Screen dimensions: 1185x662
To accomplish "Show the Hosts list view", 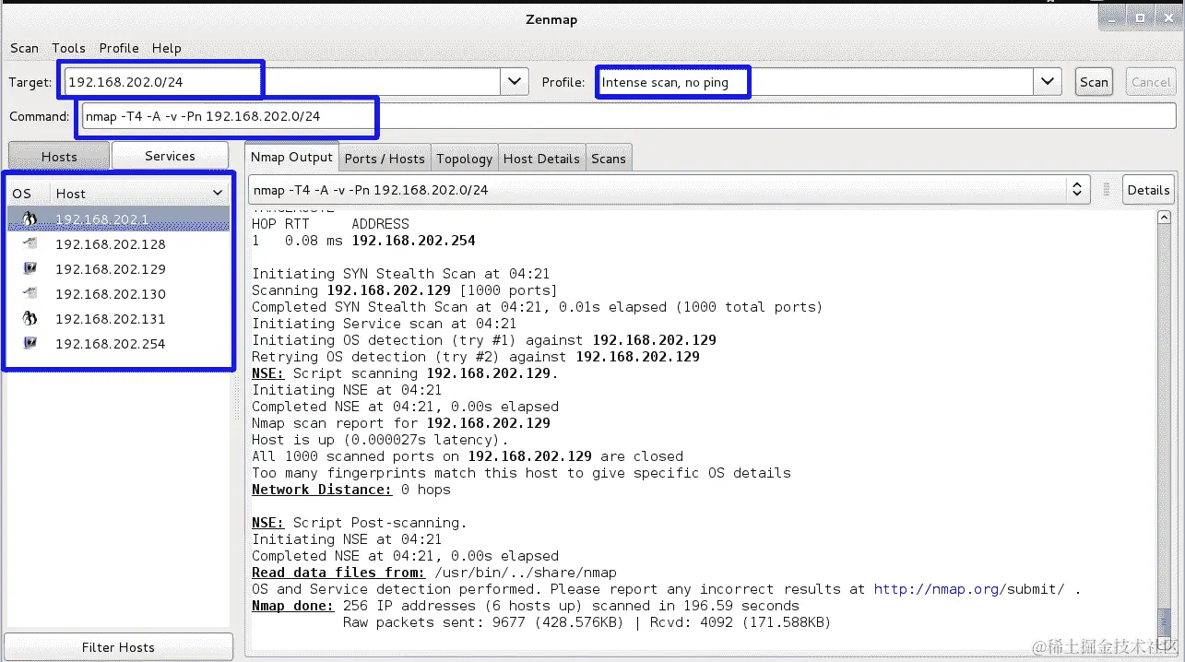I will 59,157.
